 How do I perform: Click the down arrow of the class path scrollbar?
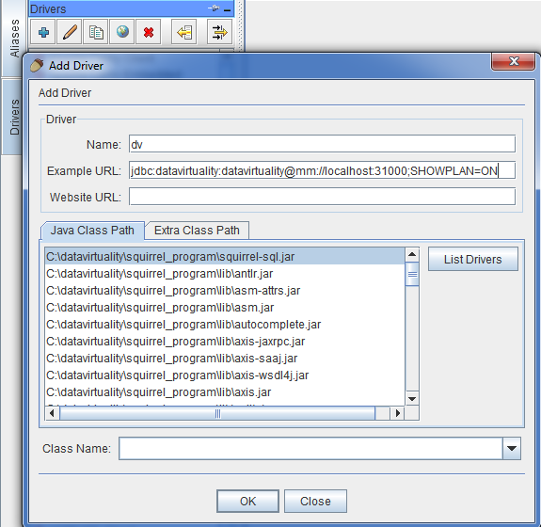pos(411,399)
